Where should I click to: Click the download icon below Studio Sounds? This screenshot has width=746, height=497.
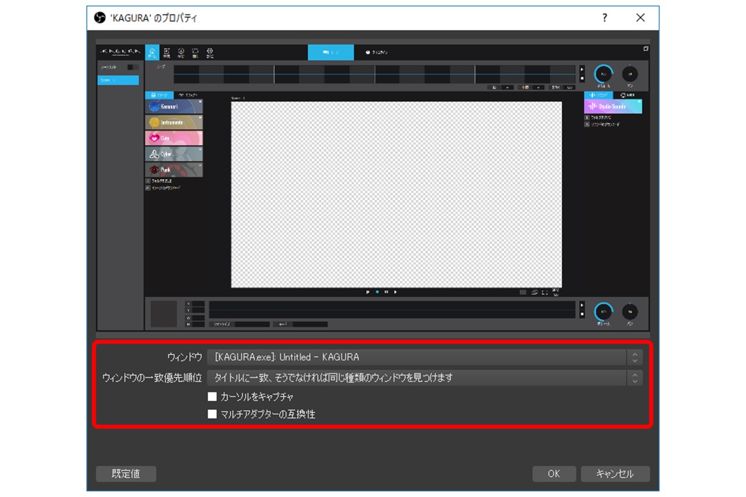[x=586, y=124]
